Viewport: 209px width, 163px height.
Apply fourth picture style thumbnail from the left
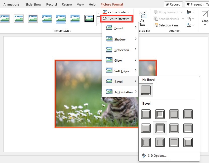click(47, 19)
